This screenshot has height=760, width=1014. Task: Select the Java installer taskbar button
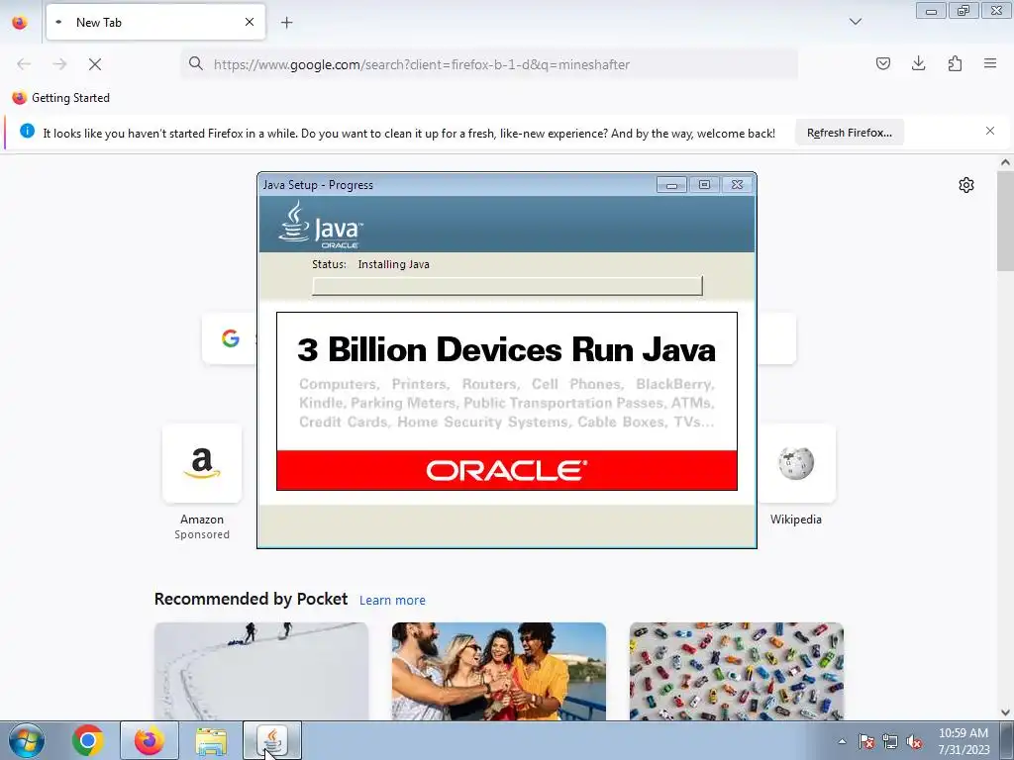click(272, 740)
